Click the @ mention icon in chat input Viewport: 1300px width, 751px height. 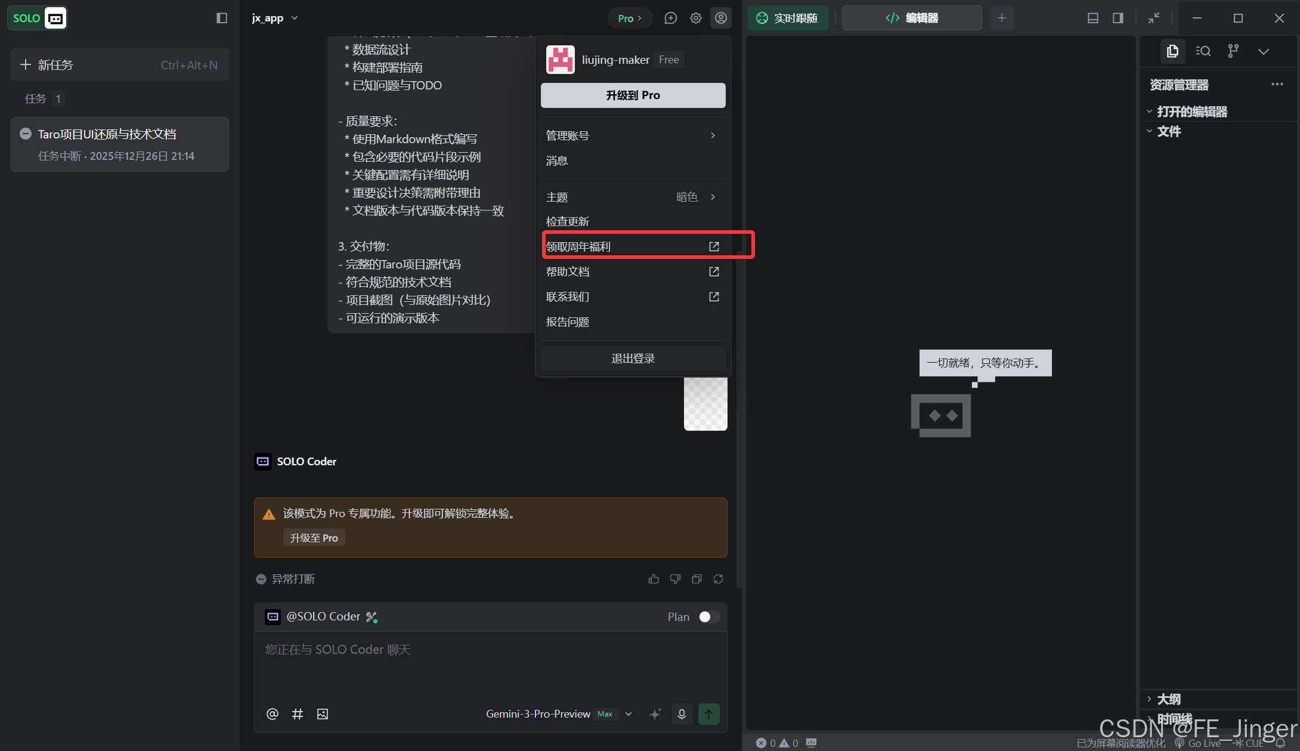[273, 713]
